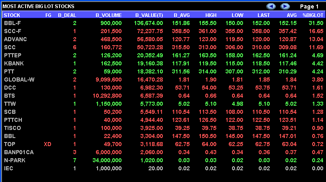Click LOW value 108.00 for SCB
Image resolution: width=326 pixels, height=182 pixels.
(x=234, y=112)
